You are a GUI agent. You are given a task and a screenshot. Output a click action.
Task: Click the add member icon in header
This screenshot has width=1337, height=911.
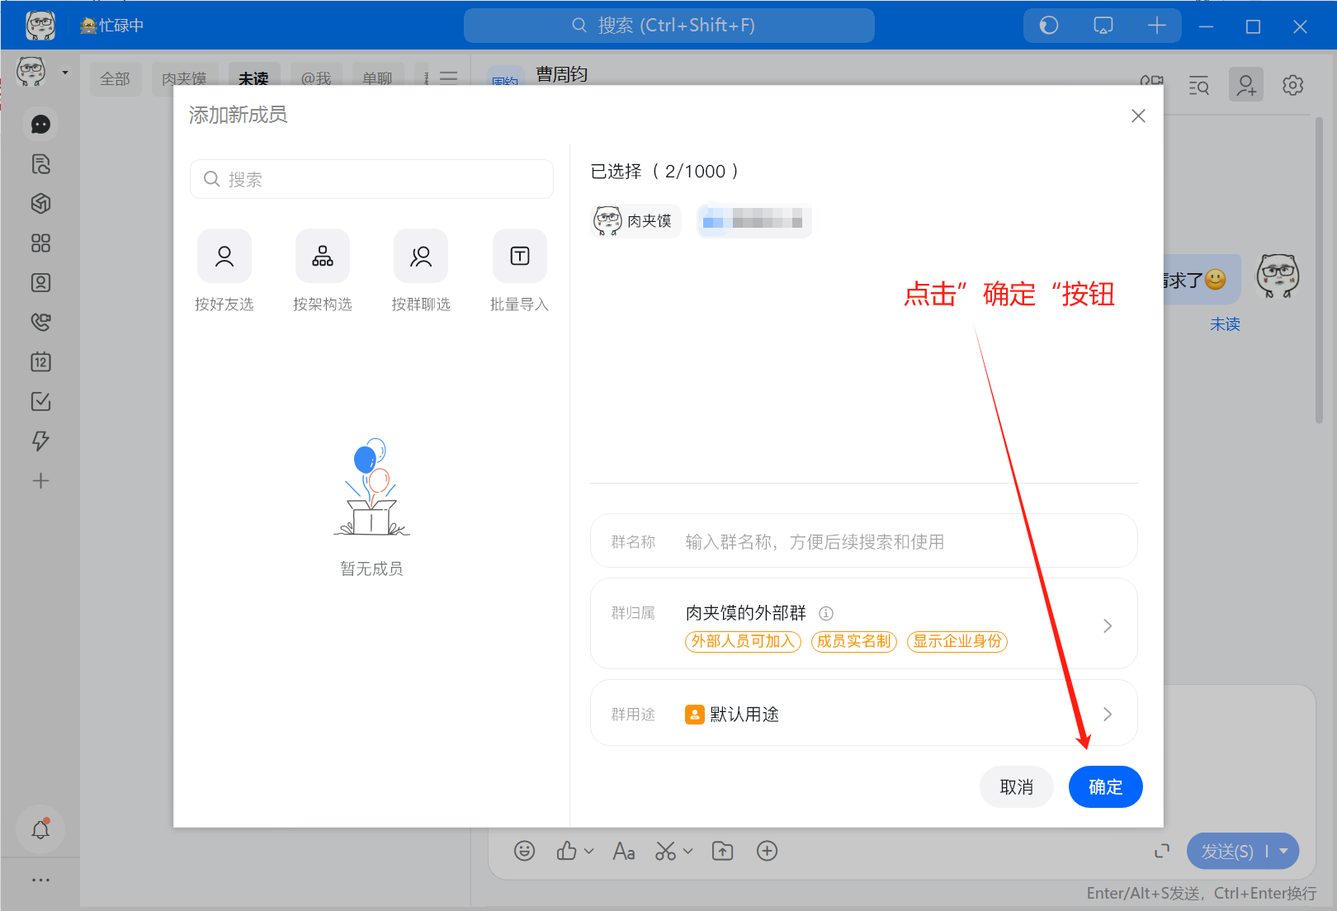(x=1245, y=85)
